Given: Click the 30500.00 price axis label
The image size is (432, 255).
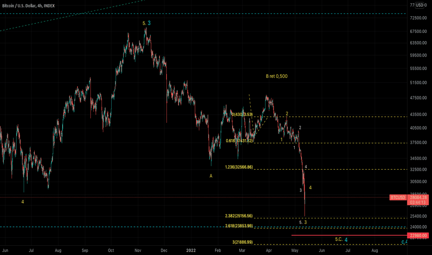Looking at the screenshot, I should (x=418, y=181).
